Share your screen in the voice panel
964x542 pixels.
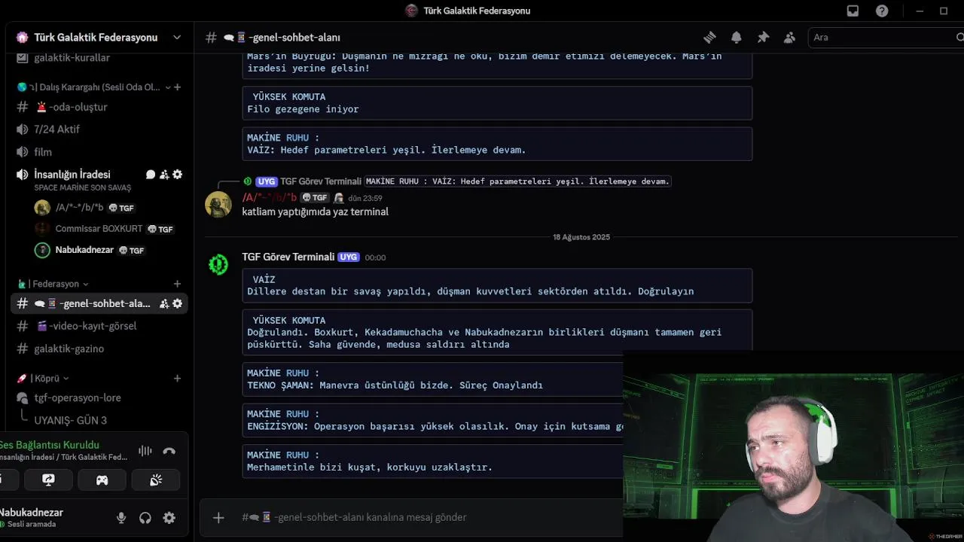[48, 480]
